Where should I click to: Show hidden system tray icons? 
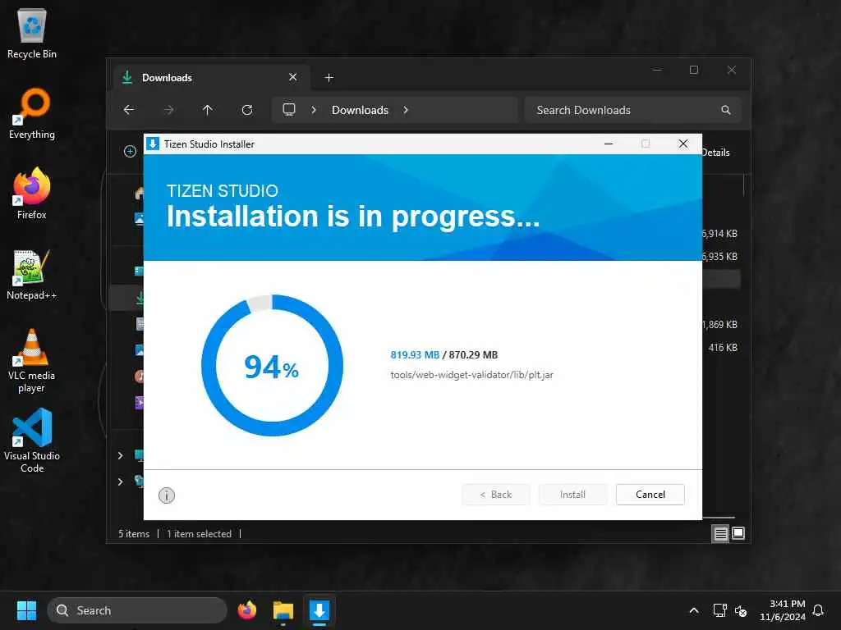tap(694, 610)
